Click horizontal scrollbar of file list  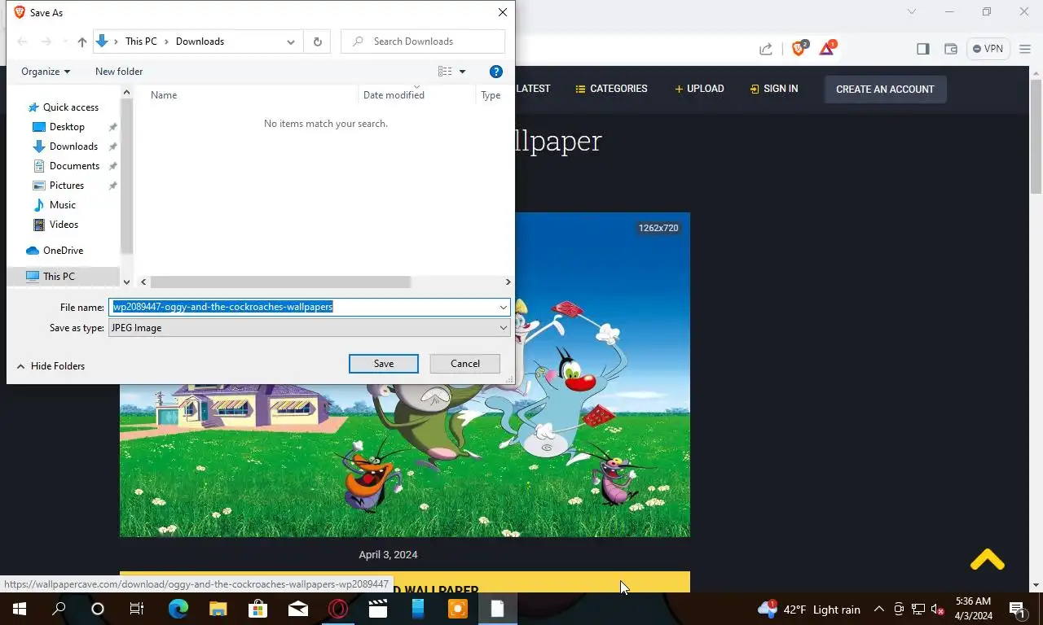pyautogui.click(x=279, y=282)
